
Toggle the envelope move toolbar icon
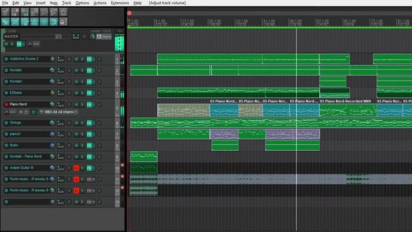[34, 21]
